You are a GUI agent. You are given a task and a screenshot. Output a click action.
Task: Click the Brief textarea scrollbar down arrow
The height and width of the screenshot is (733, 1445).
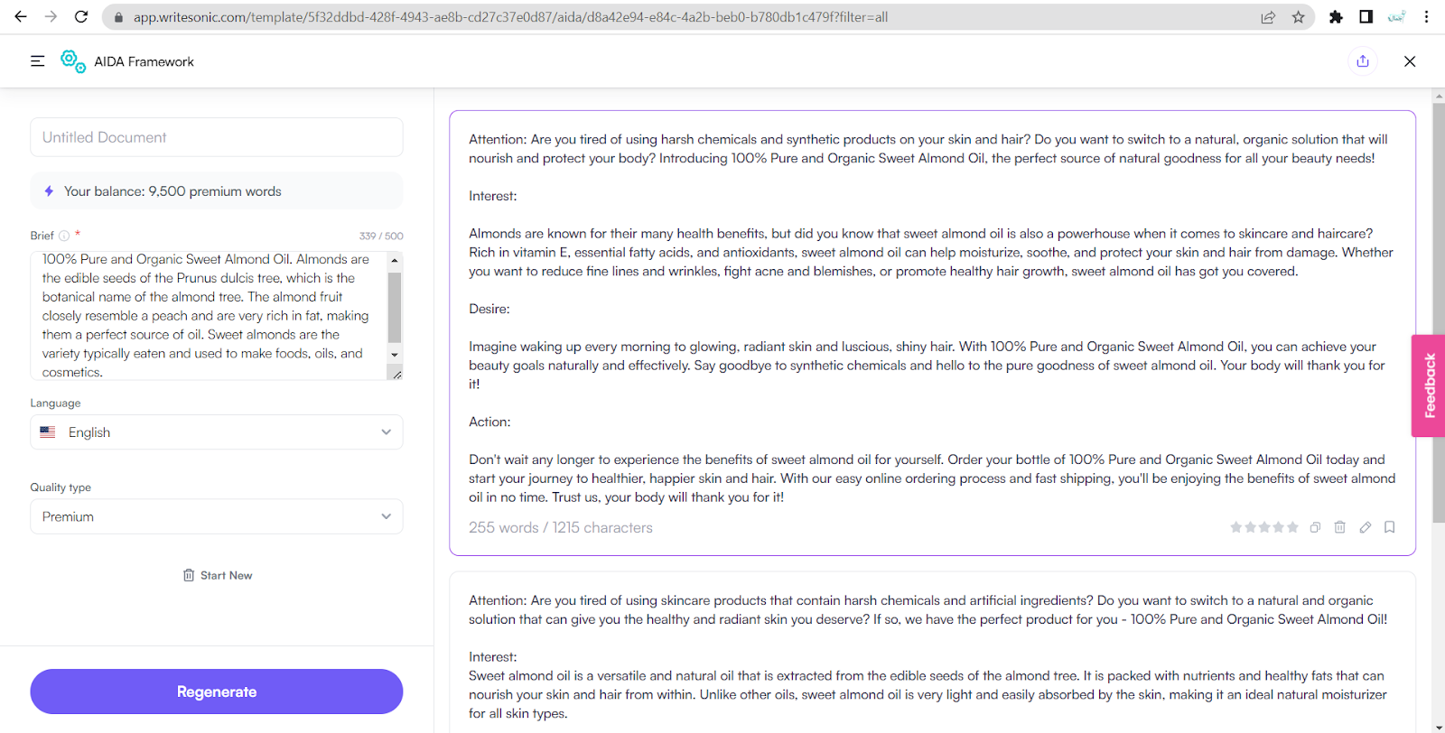tap(394, 355)
